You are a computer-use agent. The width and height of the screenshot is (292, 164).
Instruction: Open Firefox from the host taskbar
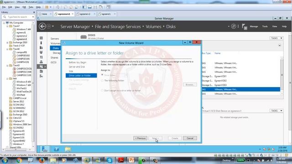coord(42,160)
